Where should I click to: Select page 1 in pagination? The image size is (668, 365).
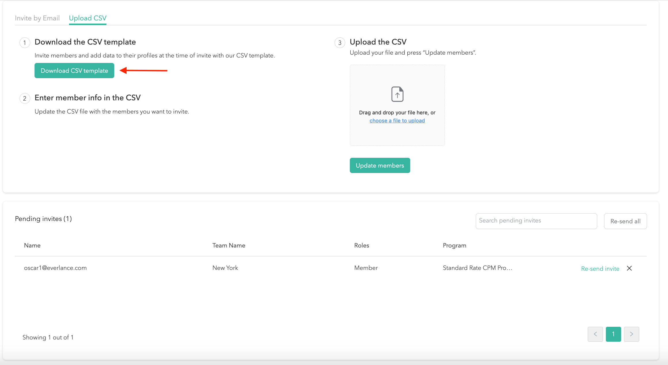[613, 334]
